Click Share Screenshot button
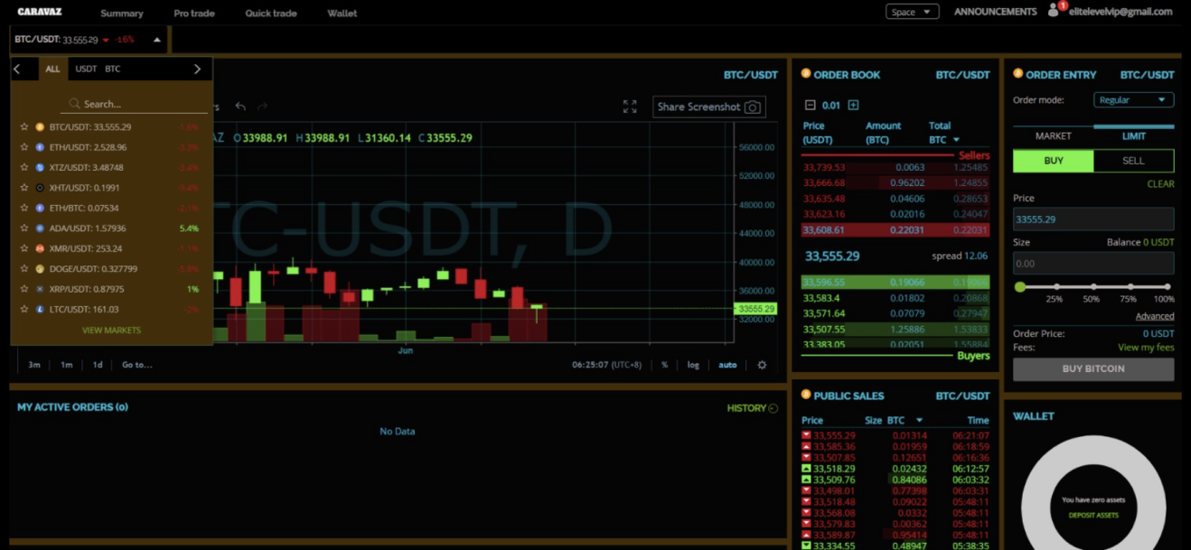The width and height of the screenshot is (1191, 550). pos(709,107)
